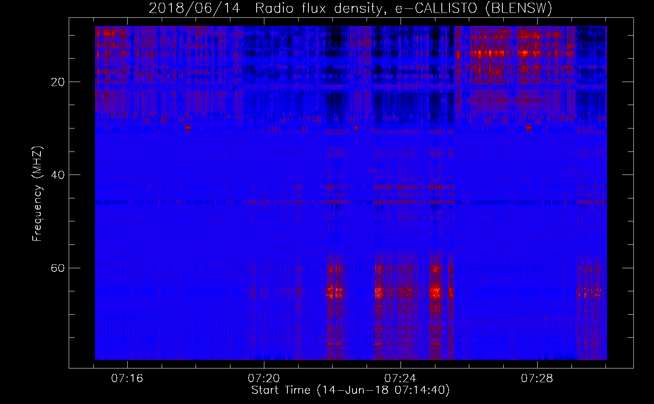Click the '60' frequency tick label

(x=58, y=268)
